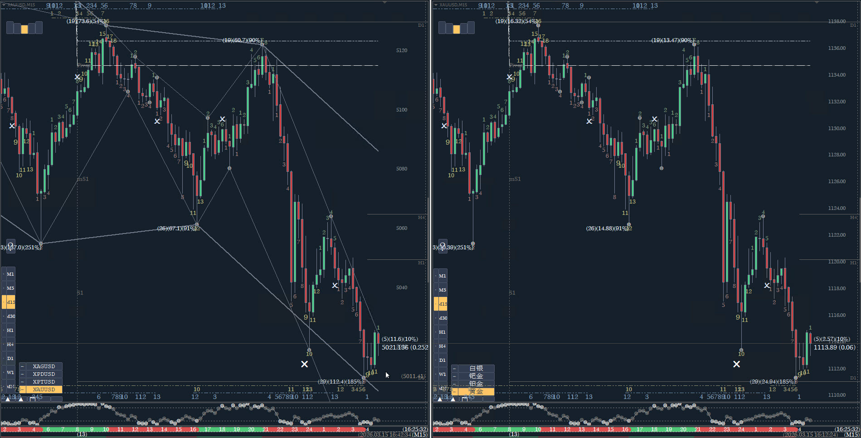
Task: Switch right chart to M1 timeframe
Action: pyautogui.click(x=443, y=276)
